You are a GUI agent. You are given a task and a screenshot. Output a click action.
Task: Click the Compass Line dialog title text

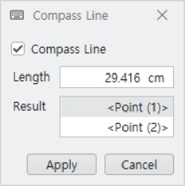(x=70, y=16)
